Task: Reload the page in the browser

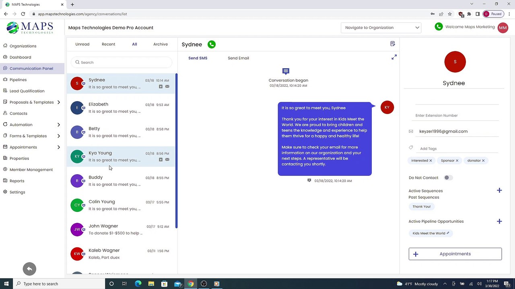Action: 23,14
